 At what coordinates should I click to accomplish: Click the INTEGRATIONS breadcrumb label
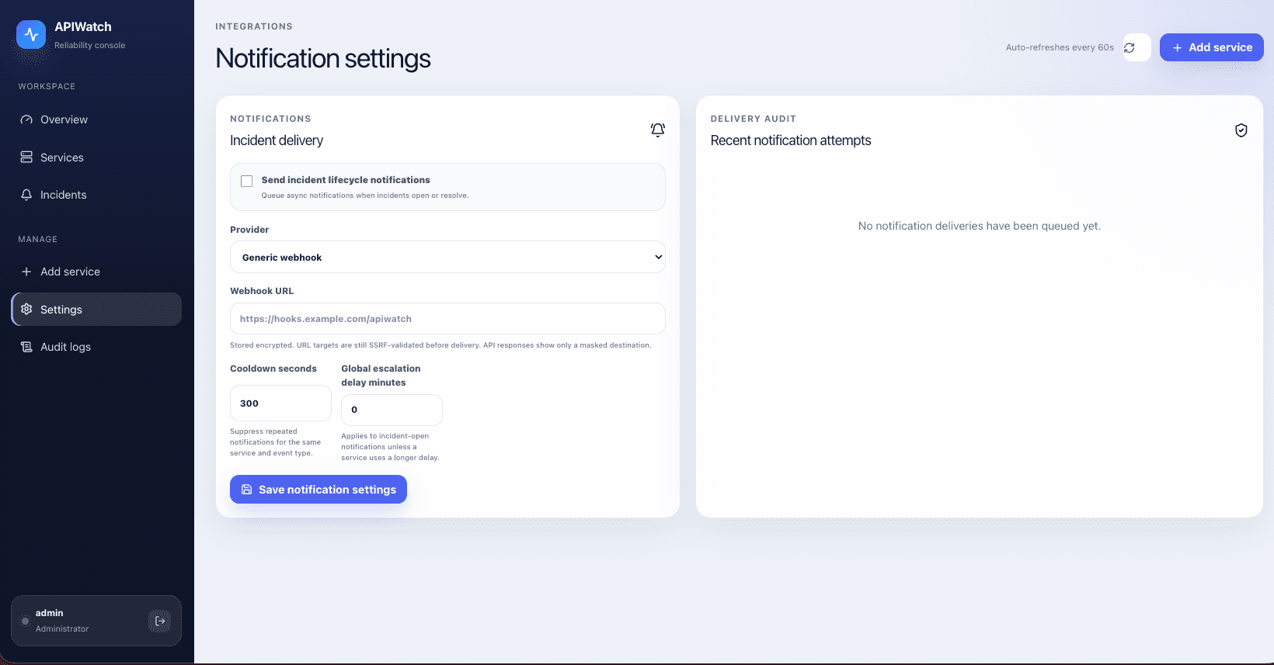click(254, 26)
